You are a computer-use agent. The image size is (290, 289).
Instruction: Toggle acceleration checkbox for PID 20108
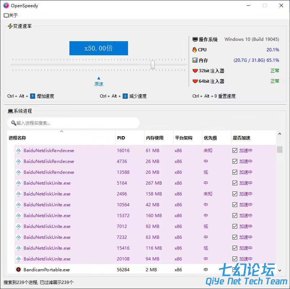tap(235, 259)
